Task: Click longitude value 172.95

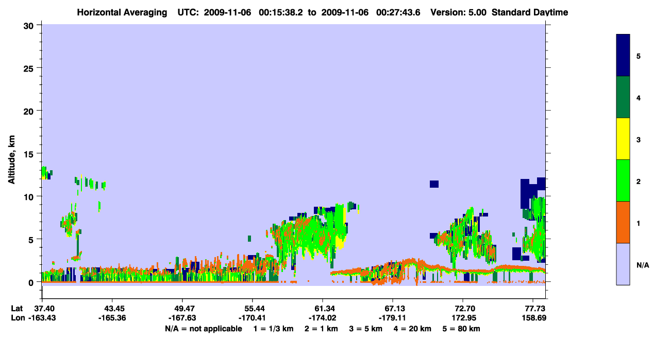Action: tap(463, 318)
